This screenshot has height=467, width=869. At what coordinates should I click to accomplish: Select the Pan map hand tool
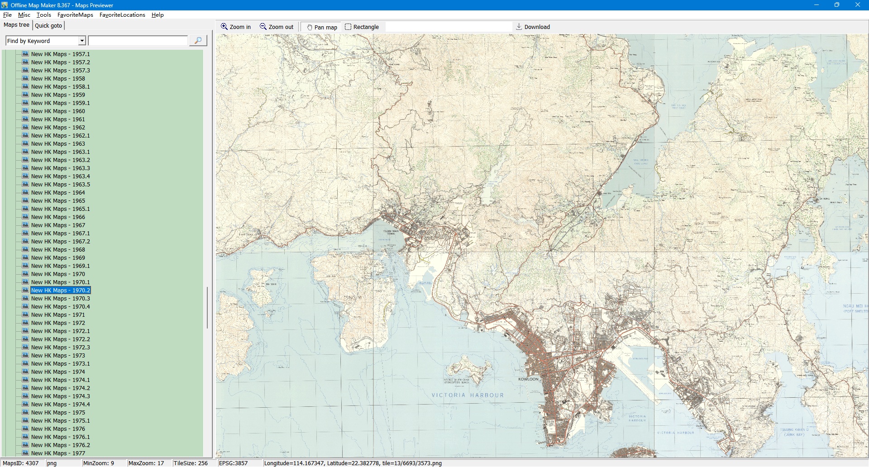click(x=310, y=27)
